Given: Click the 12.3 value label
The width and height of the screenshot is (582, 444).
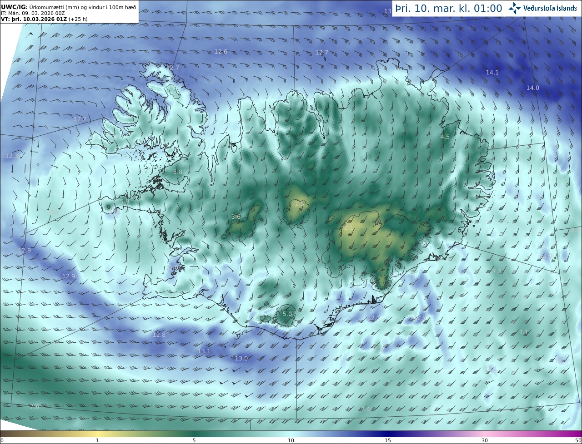Looking at the screenshot, I should click(x=12, y=156).
